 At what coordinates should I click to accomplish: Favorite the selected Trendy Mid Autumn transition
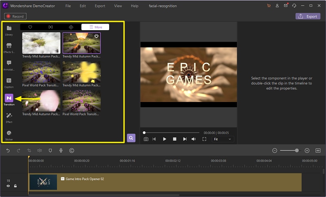click(x=97, y=36)
